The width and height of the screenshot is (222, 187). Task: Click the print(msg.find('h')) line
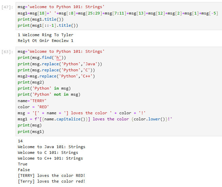click(x=42, y=58)
